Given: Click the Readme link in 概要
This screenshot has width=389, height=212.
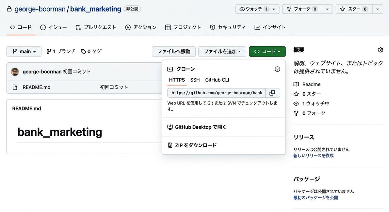Looking at the screenshot, I should (311, 84).
